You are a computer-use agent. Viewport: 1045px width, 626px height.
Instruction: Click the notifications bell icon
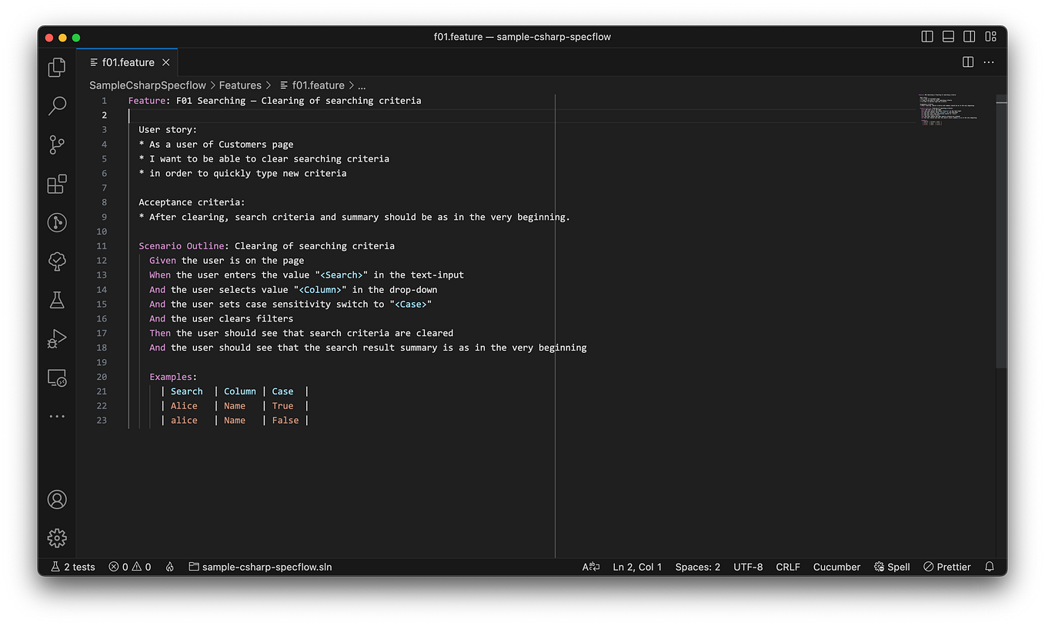point(990,567)
